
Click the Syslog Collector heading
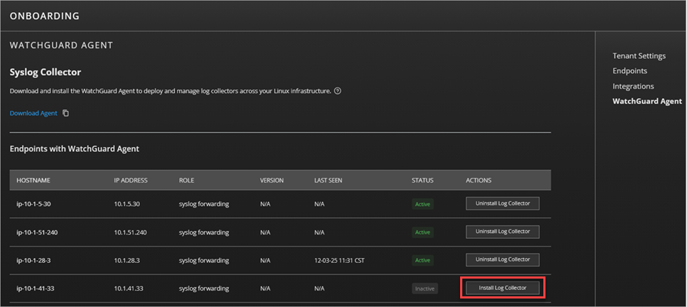(x=45, y=72)
